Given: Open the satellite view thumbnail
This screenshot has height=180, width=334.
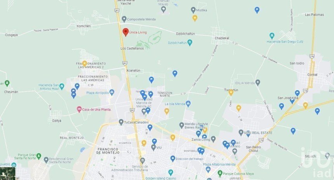Looking at the screenshot, I should coord(8,174).
